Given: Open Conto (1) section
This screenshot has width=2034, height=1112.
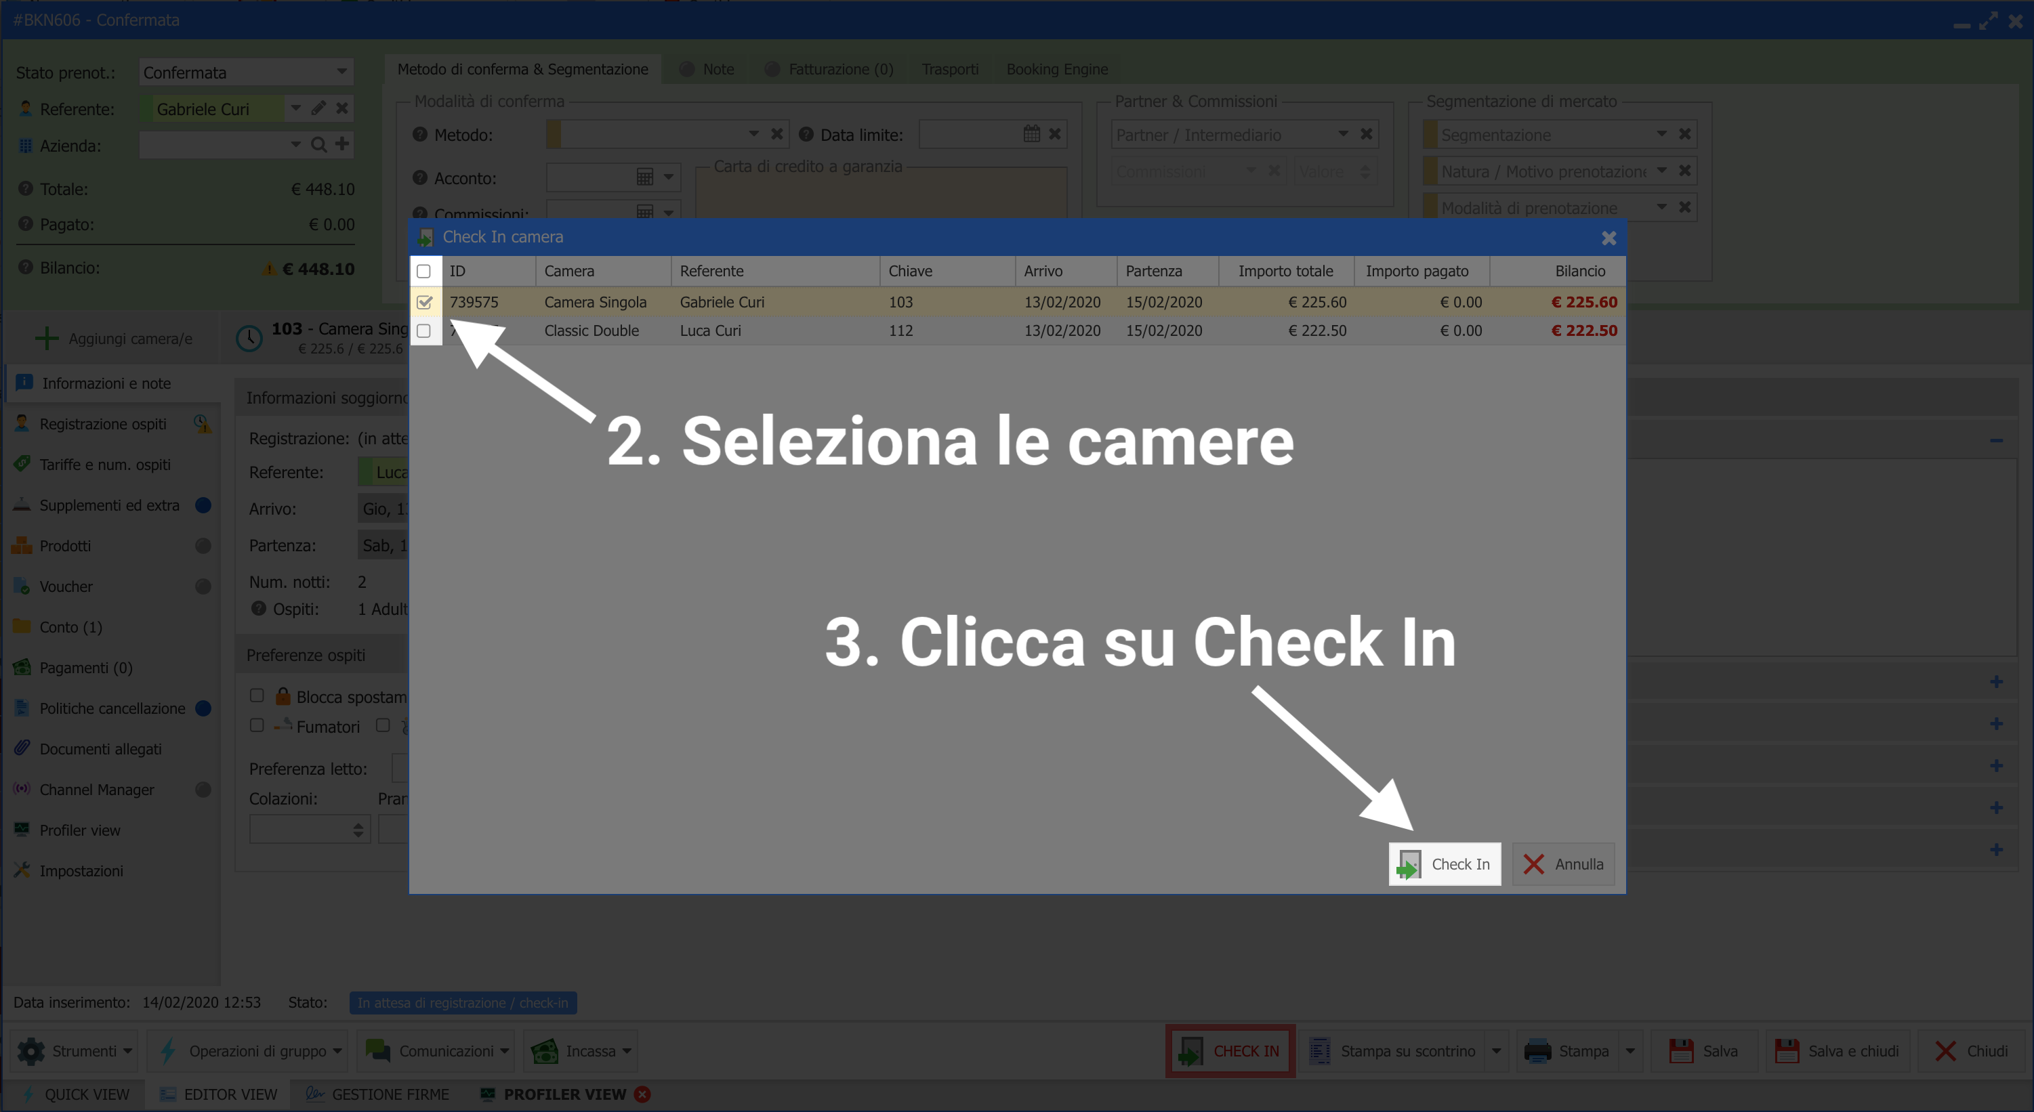Looking at the screenshot, I should (x=113, y=626).
